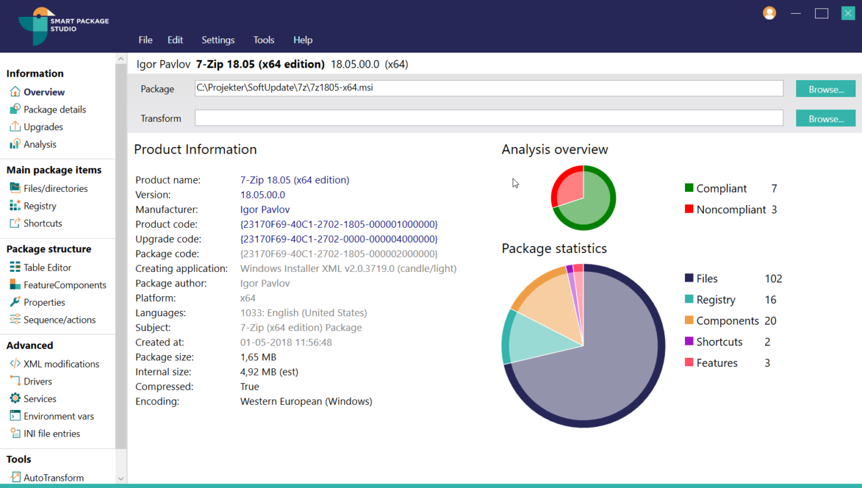
Task: Click sidebar scrollbar up arrow
Action: (121, 59)
